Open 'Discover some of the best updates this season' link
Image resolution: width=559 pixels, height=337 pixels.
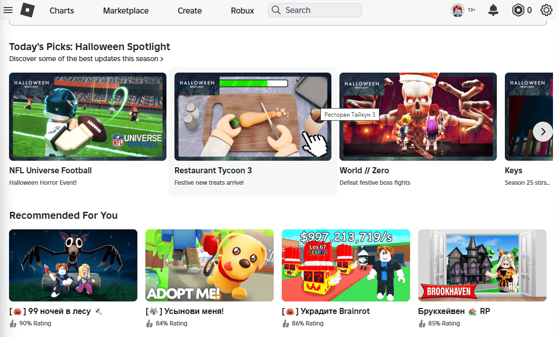tap(86, 59)
